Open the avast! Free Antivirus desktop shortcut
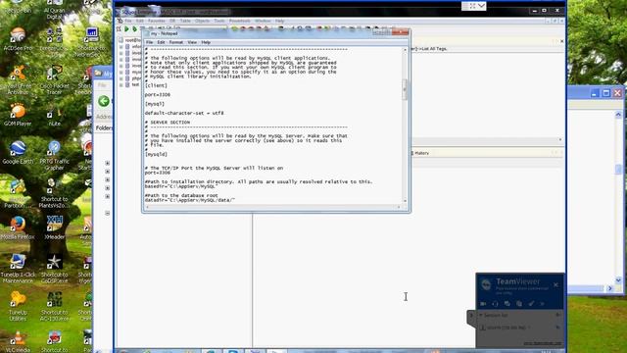 coord(18,80)
